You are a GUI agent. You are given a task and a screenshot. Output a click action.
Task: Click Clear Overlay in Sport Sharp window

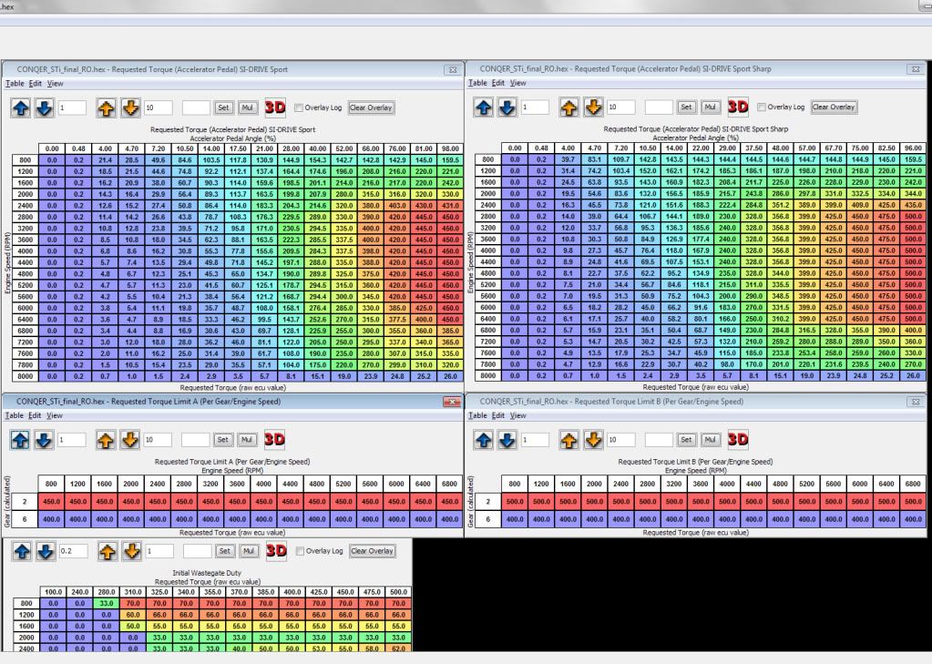coord(834,107)
